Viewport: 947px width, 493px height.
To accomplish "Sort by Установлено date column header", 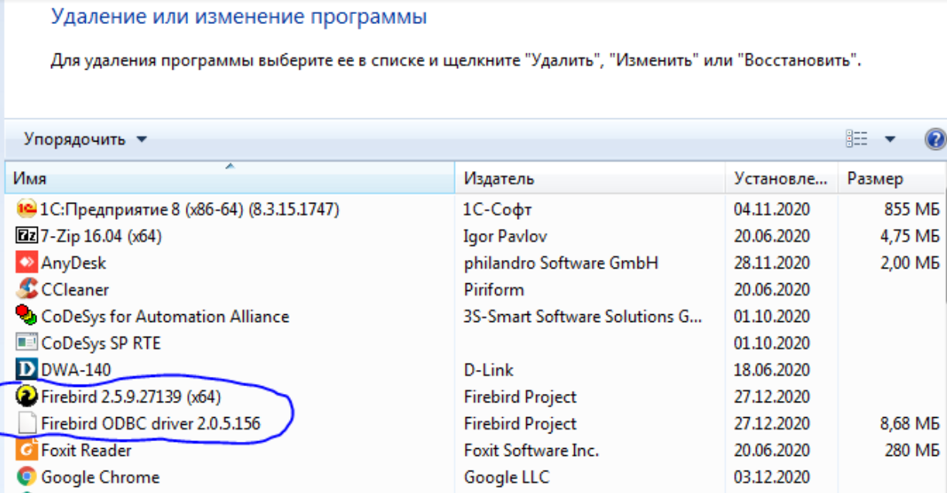I will [781, 179].
